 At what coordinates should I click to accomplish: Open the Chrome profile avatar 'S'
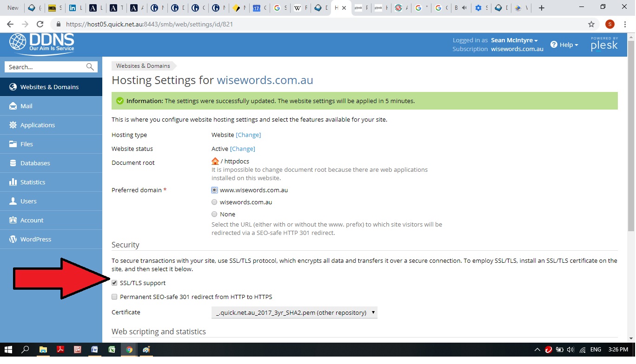tap(610, 24)
